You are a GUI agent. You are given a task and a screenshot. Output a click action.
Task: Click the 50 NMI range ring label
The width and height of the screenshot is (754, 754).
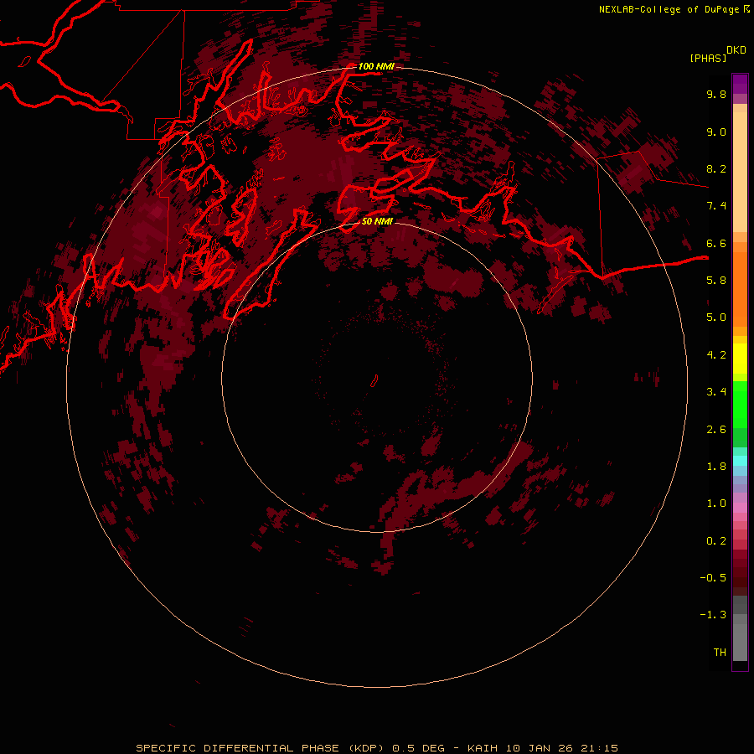tap(377, 221)
